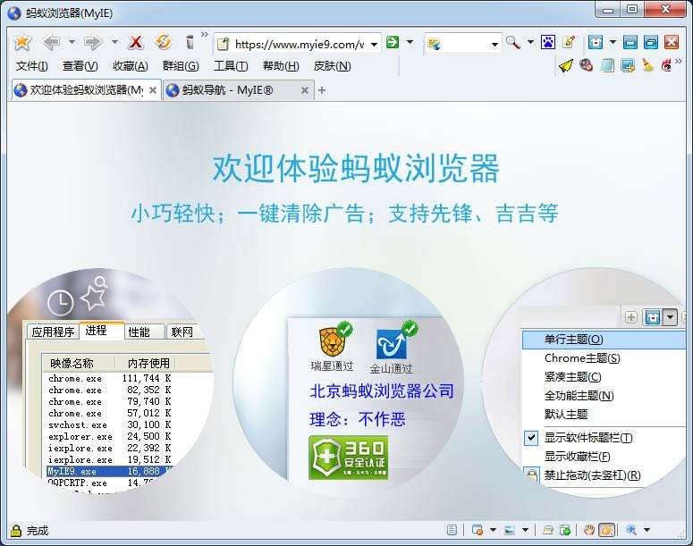693x546 pixels.
Task: Toggle the open hand icon in status bar
Action: tap(589, 530)
